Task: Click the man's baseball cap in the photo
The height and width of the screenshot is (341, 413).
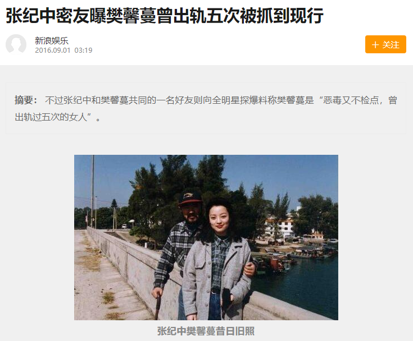Action: [x=190, y=198]
